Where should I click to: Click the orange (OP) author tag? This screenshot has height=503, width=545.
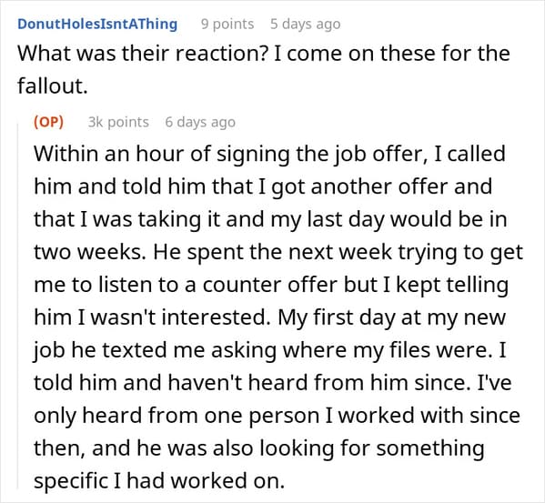48,122
